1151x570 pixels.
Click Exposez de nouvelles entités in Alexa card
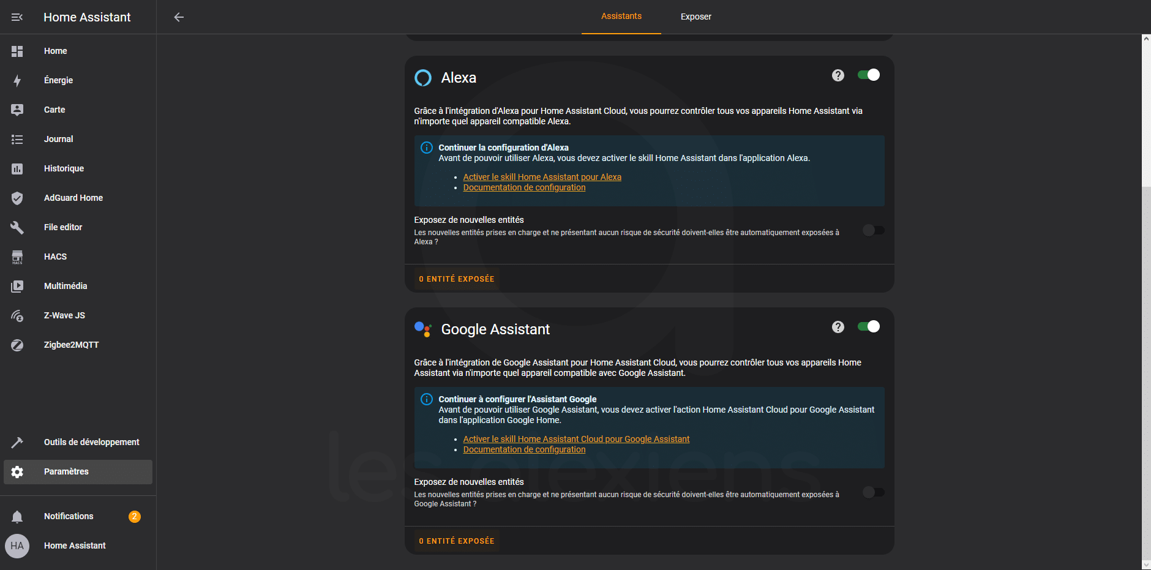(469, 220)
